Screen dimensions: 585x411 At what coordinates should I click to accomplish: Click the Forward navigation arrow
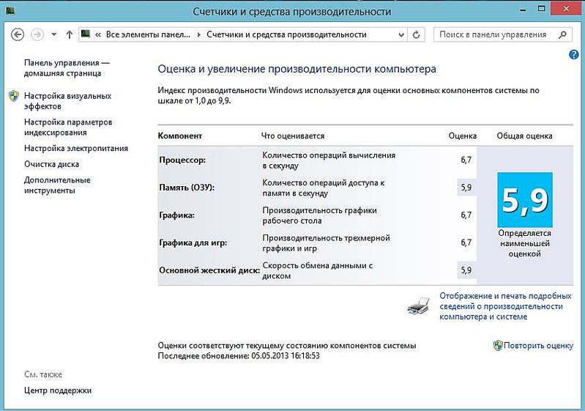37,34
